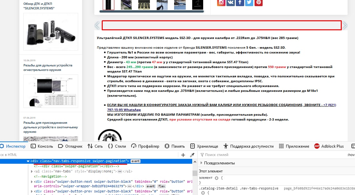This screenshot has width=355, height=195.
Task: Click the event badge on the selected div
Action: (136, 161)
